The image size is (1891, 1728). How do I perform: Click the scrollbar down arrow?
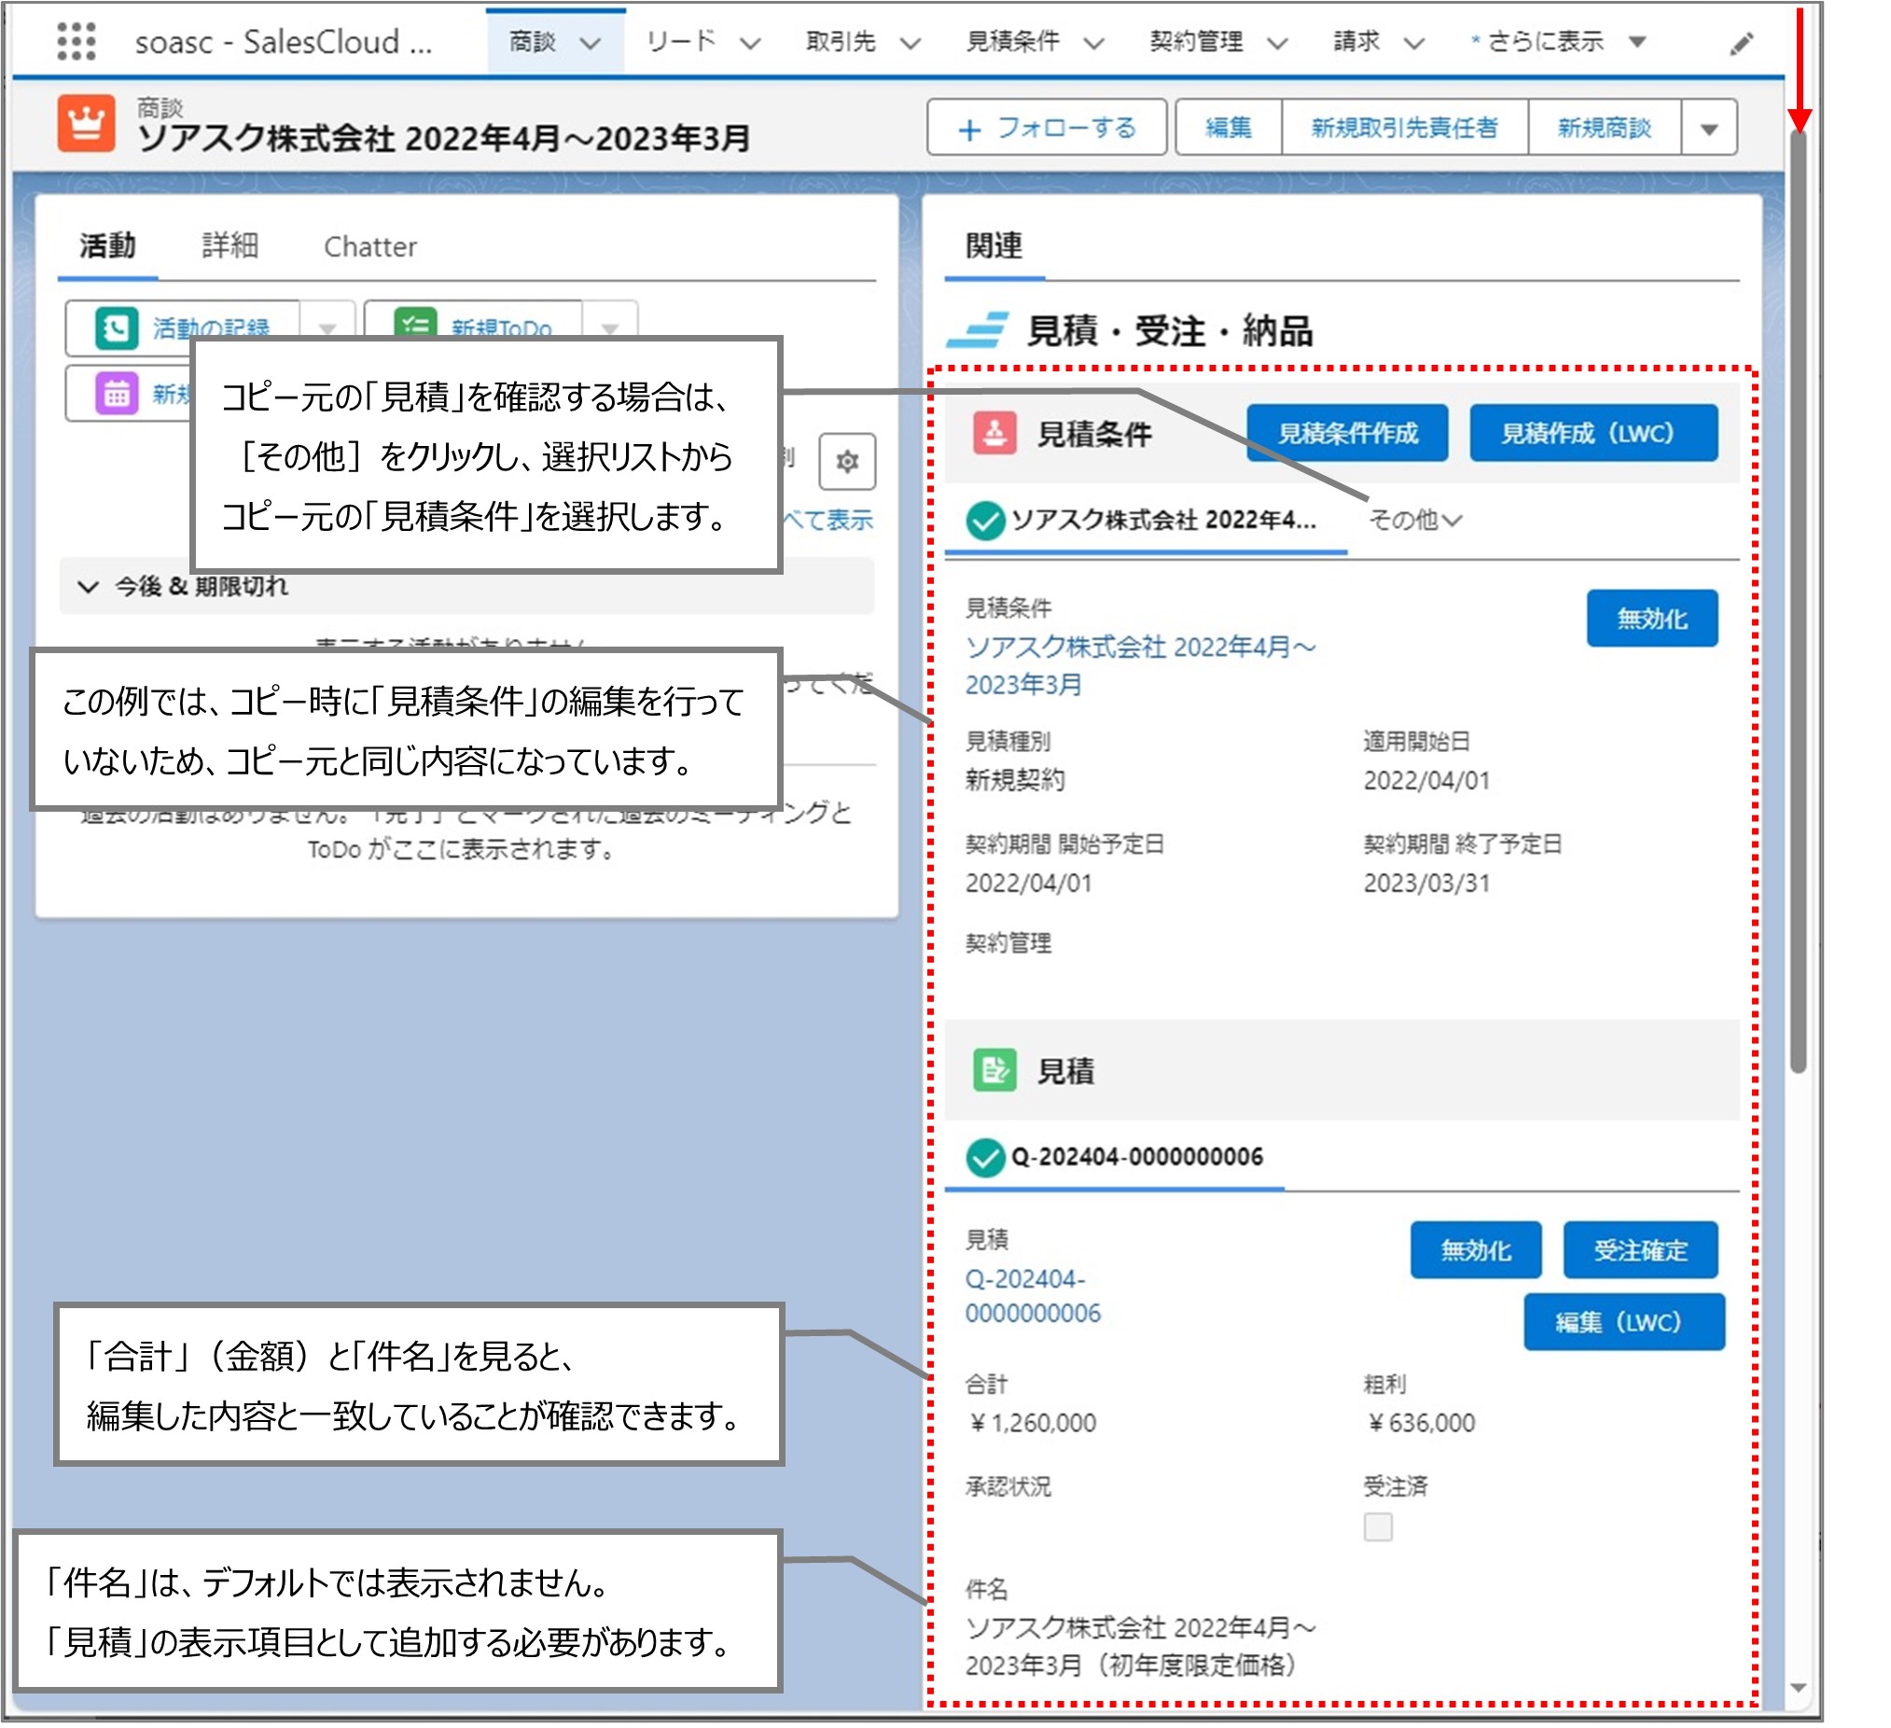(x=1798, y=1688)
